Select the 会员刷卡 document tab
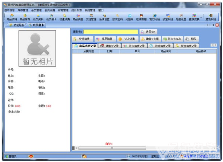 [x=37, y=25]
